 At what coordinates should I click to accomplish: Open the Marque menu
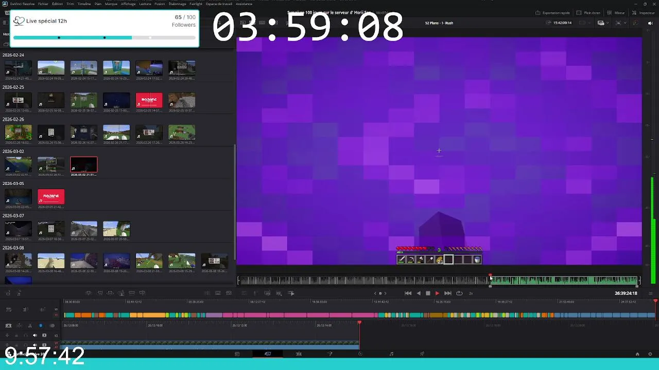point(111,4)
